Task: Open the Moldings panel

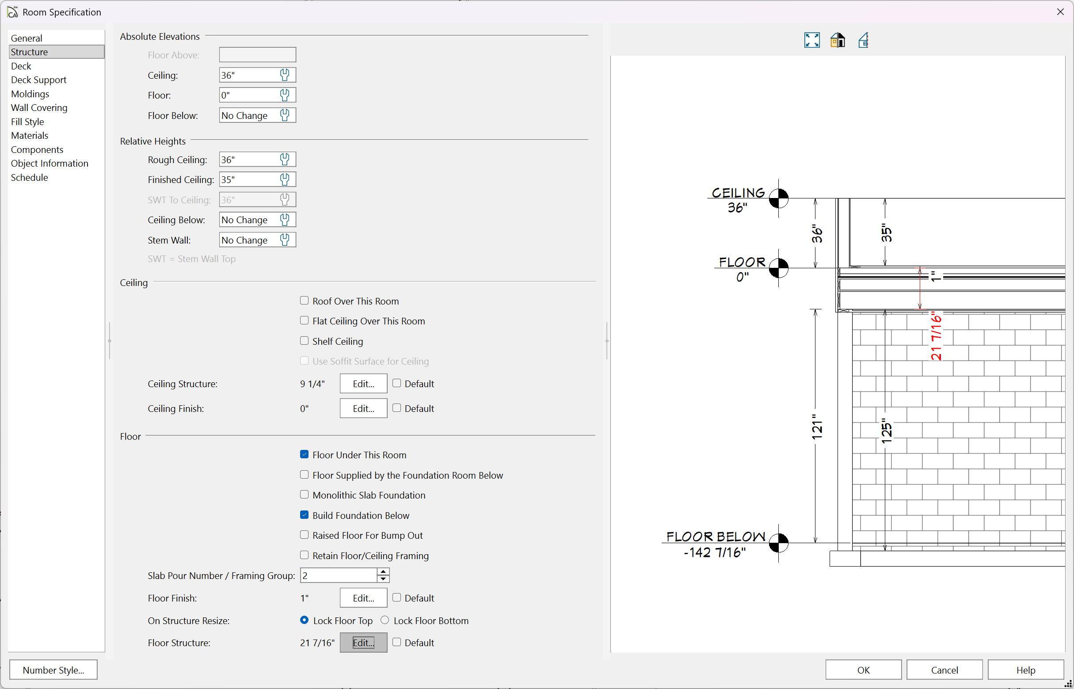Action: point(30,94)
